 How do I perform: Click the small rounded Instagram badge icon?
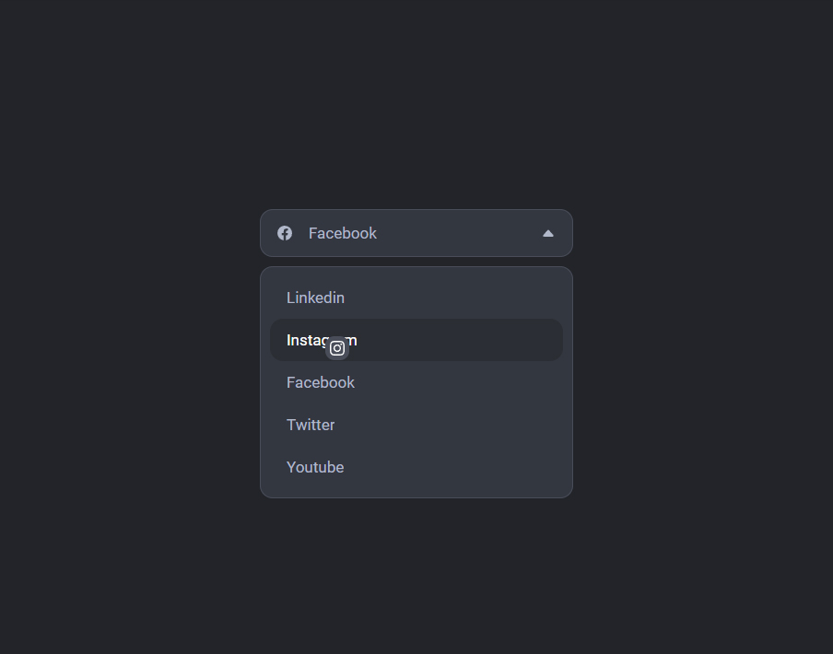(x=337, y=348)
